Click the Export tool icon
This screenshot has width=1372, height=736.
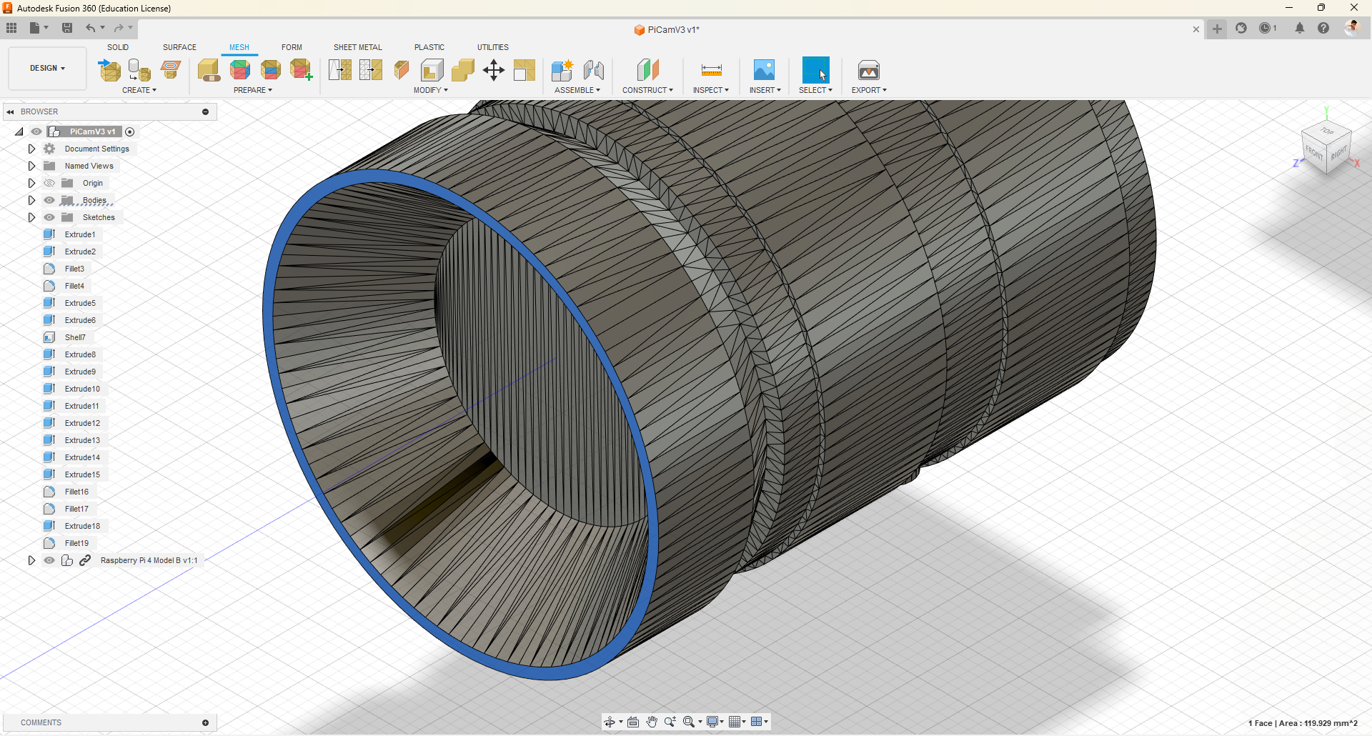tap(869, 70)
